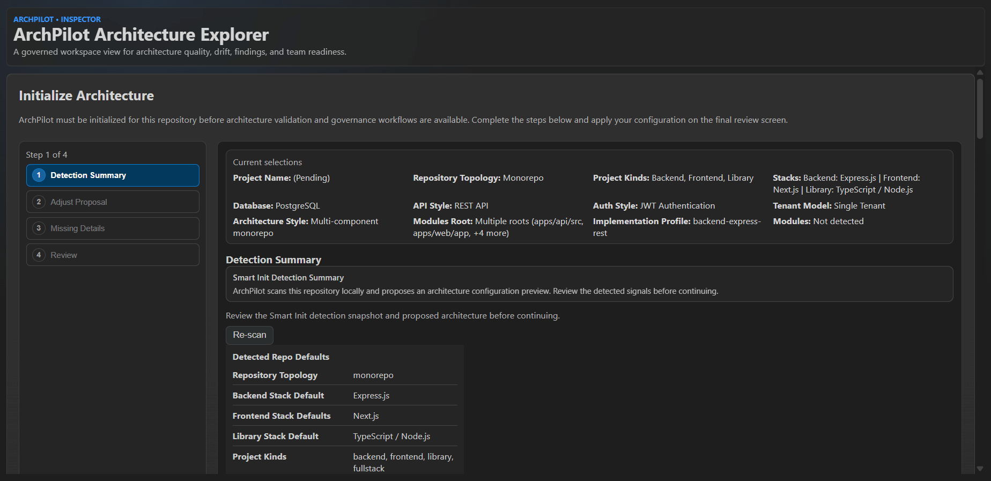The image size is (991, 481).
Task: Click 'API Style: REST API' text
Action: (450, 206)
